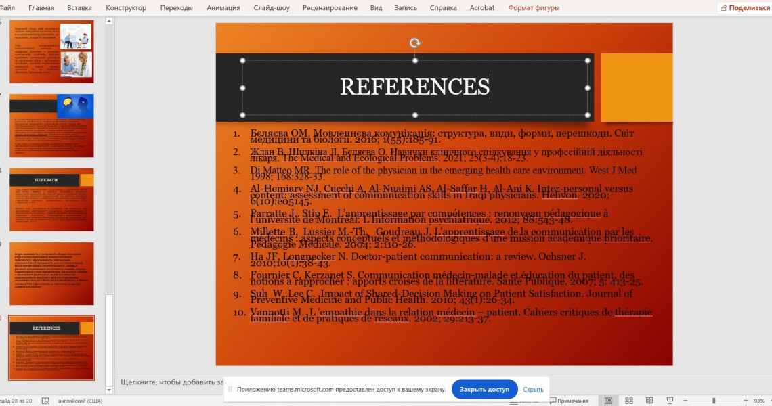This screenshot has width=772, height=406.
Task: Select the ПЕРЕВАГИ slide thumbnail
Action: (51, 200)
